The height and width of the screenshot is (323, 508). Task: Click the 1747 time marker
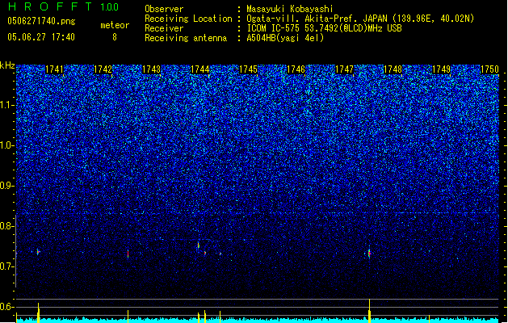point(344,69)
